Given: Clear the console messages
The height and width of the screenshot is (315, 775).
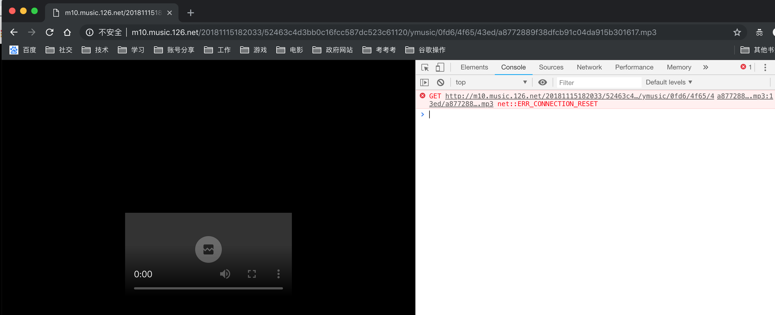Looking at the screenshot, I should point(440,82).
